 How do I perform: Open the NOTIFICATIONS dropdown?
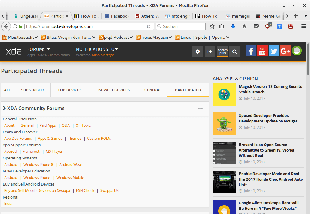(97, 49)
